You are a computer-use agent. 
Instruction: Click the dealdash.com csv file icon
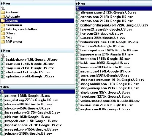click(x=2, y=60)
